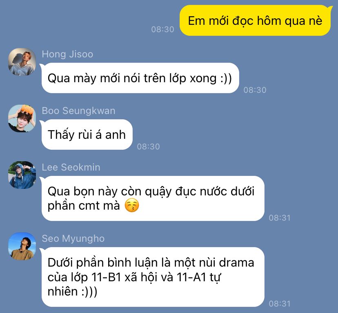Select the 'Dưới phần bình luận' drama message
This screenshot has height=313, width=338.
click(x=153, y=277)
